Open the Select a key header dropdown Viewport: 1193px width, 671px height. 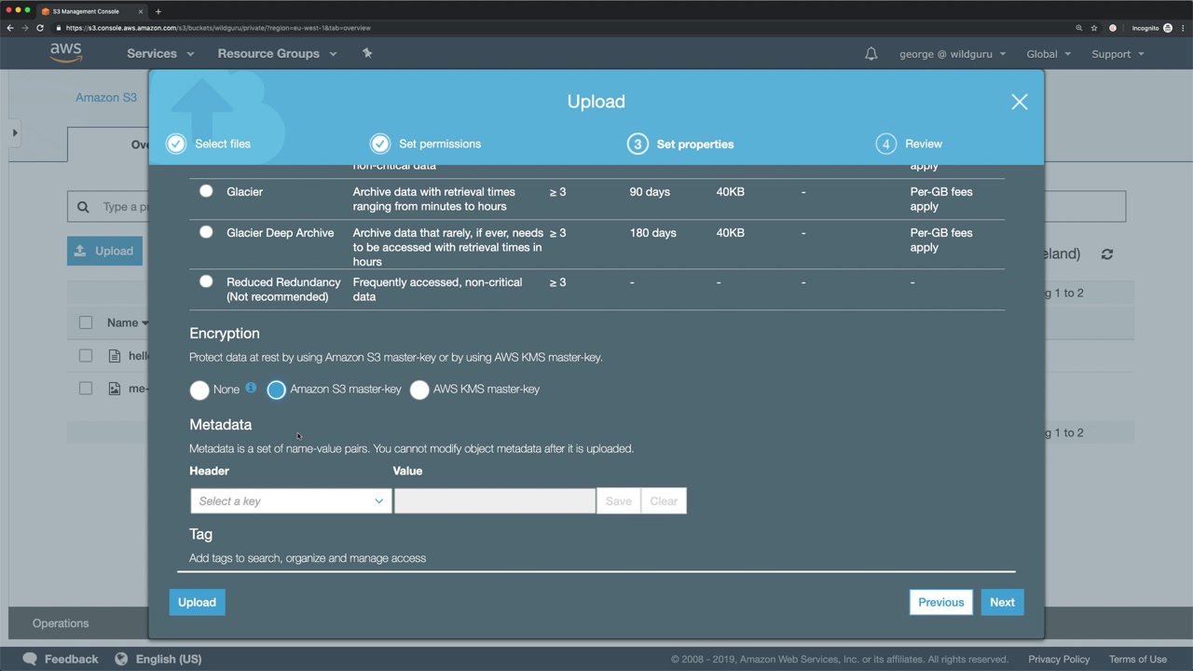tap(291, 501)
